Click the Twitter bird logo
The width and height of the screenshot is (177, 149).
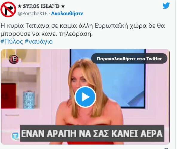166,6
